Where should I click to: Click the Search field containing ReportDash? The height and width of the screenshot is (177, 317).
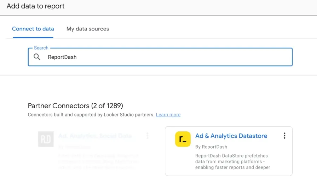click(x=160, y=57)
